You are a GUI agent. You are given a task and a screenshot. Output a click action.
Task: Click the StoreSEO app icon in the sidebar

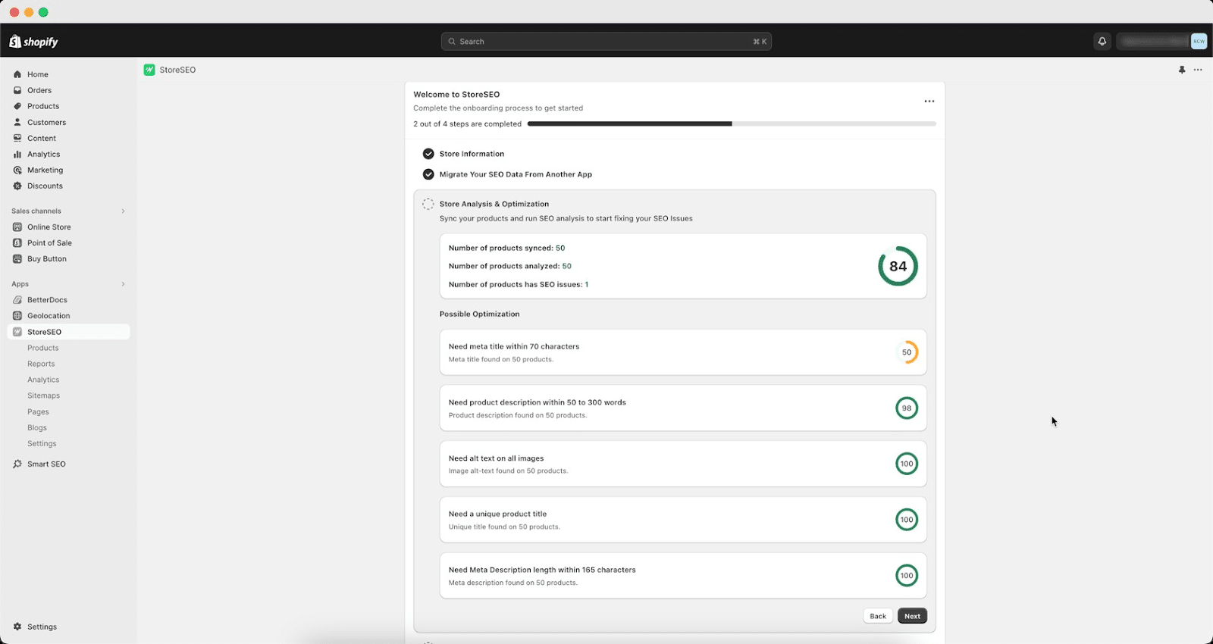pos(17,332)
